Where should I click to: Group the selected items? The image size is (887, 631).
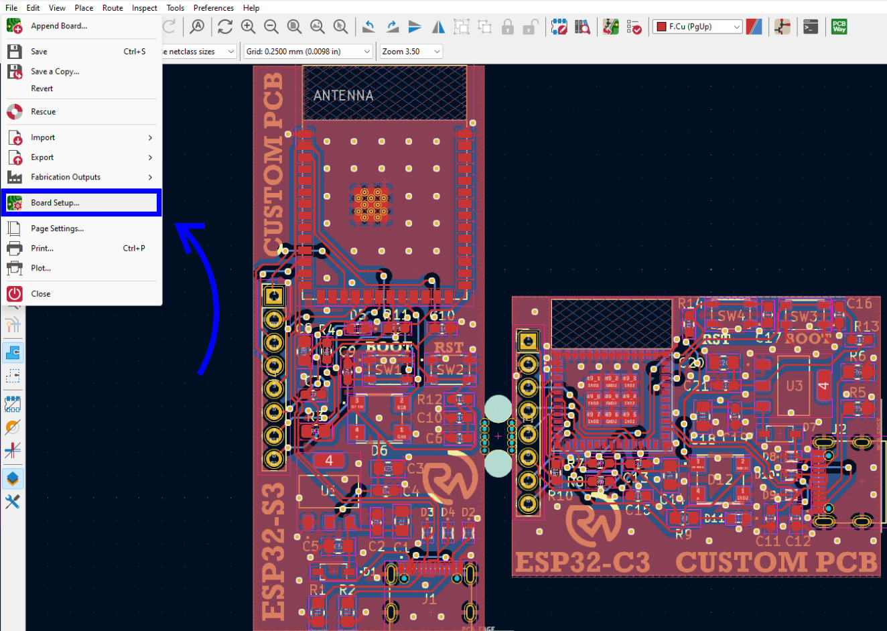coord(462,27)
